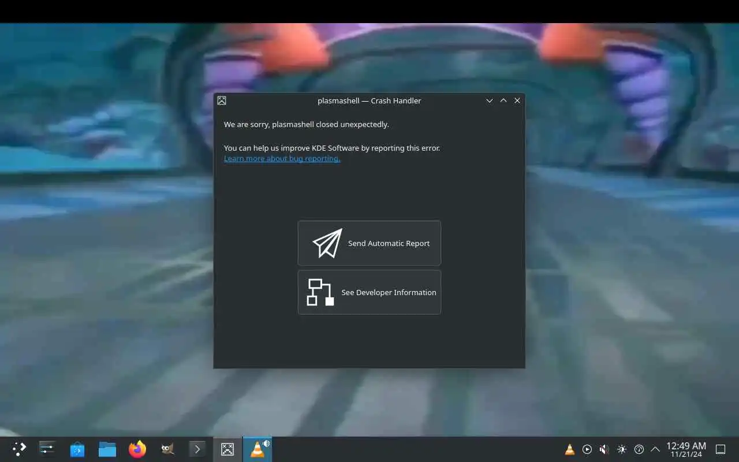This screenshot has width=739, height=462.
Task: Open brightness and color tray settings
Action: [622, 449]
